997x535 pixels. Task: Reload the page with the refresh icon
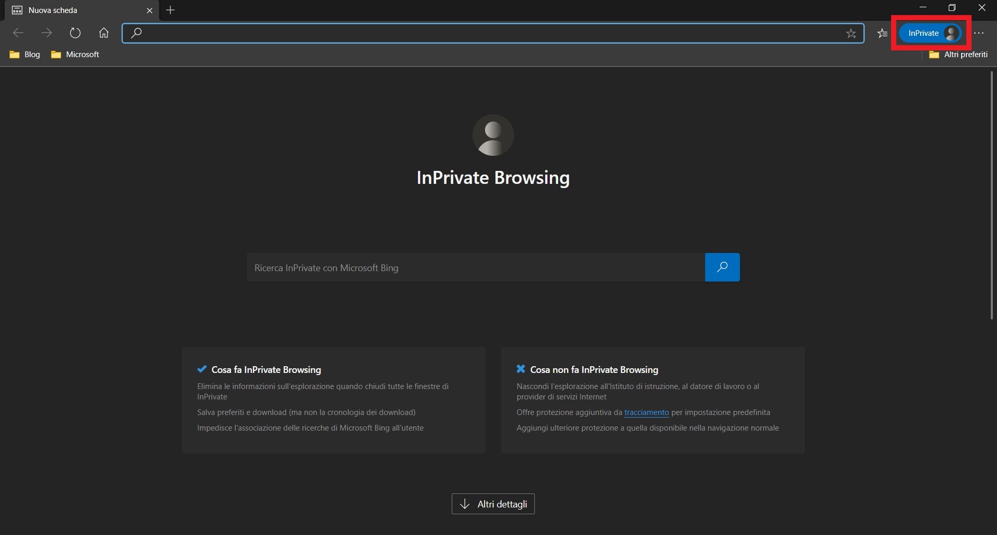[75, 33]
